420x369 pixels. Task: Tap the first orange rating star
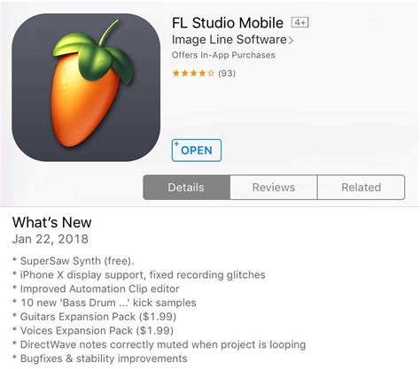[176, 73]
